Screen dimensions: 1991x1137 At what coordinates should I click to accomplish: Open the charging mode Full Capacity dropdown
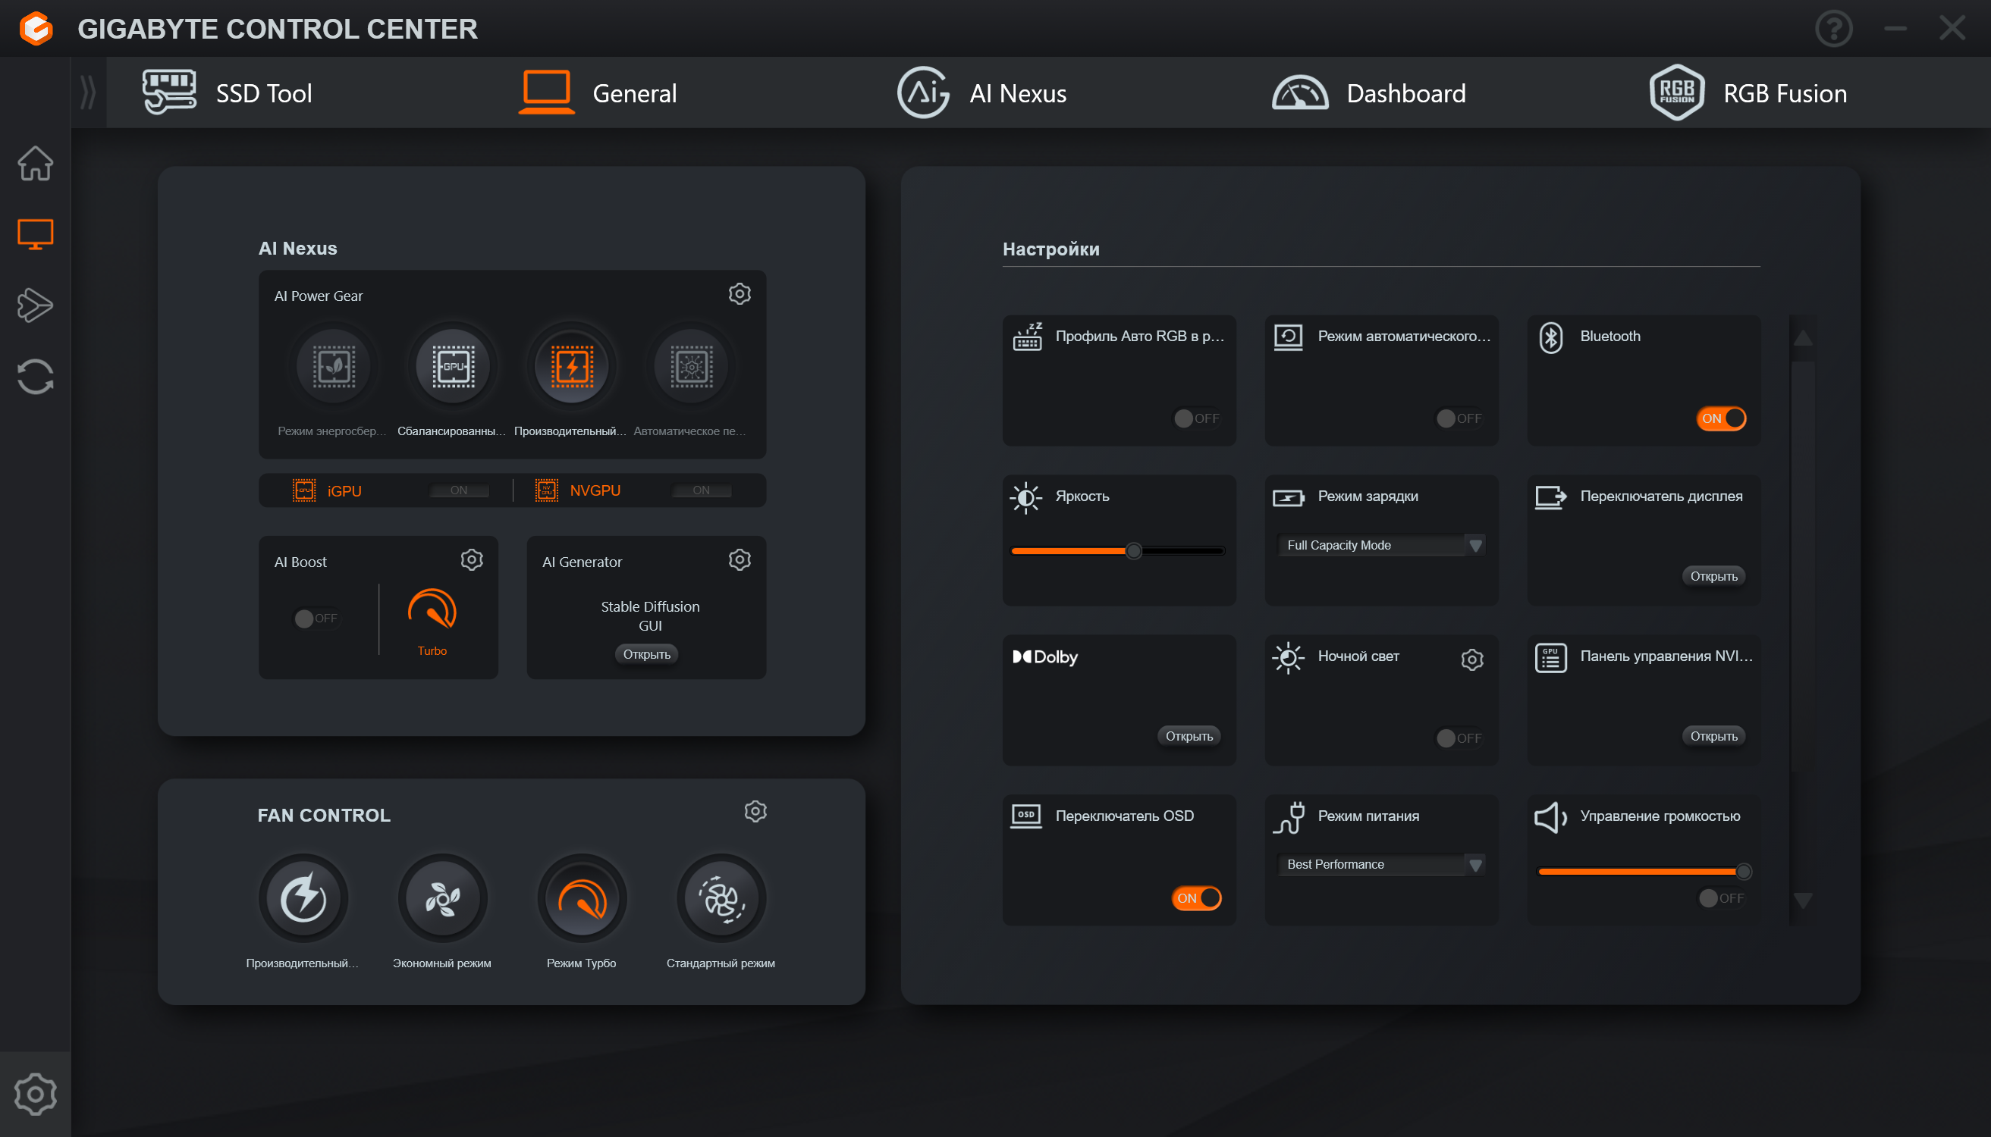[x=1380, y=545]
